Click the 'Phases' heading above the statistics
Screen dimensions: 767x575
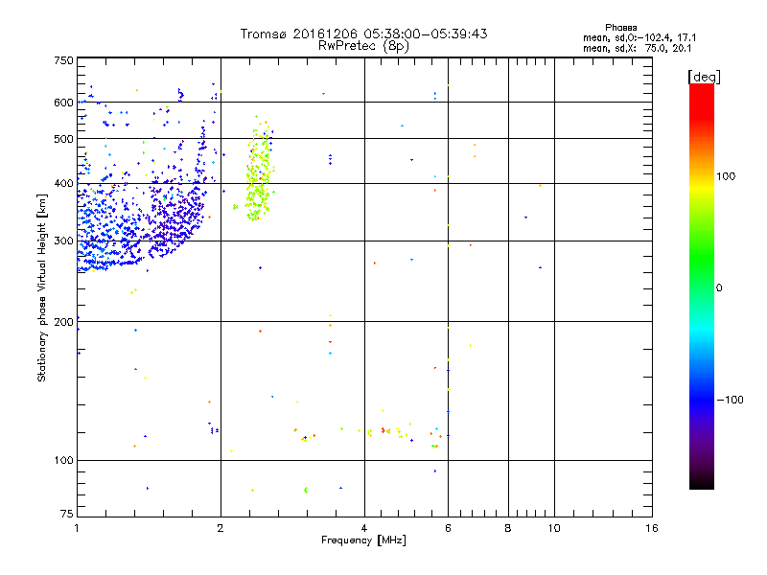coord(620,28)
